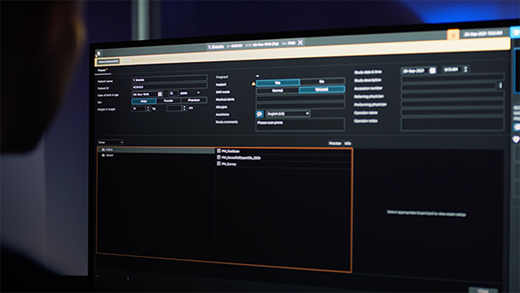Set SAR mode to Normal
Screen dimensions: 520x293
[278, 91]
